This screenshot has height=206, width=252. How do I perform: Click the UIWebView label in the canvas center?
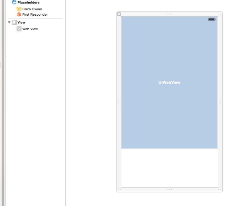tap(169, 82)
